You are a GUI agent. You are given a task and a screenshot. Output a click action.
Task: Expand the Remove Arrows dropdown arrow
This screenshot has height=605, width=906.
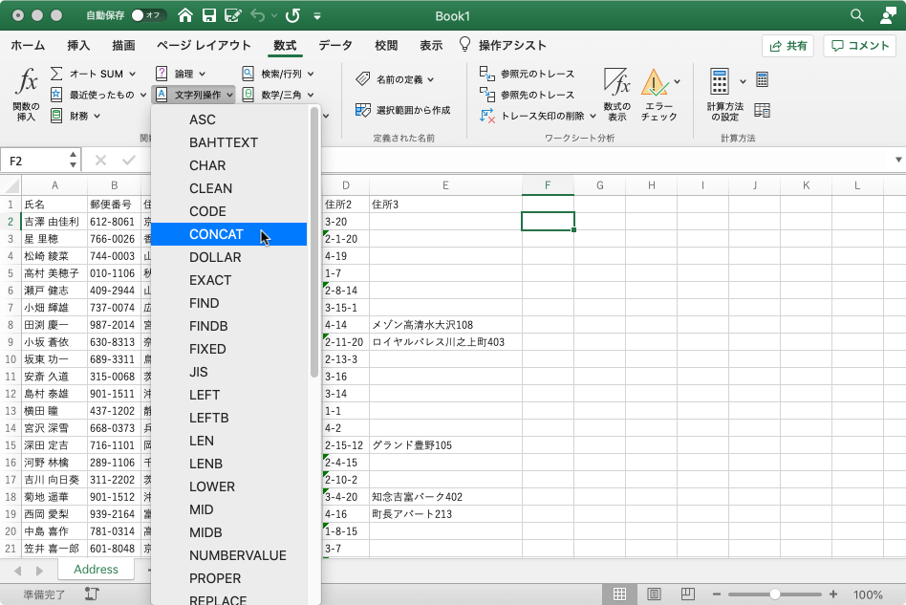tap(593, 117)
